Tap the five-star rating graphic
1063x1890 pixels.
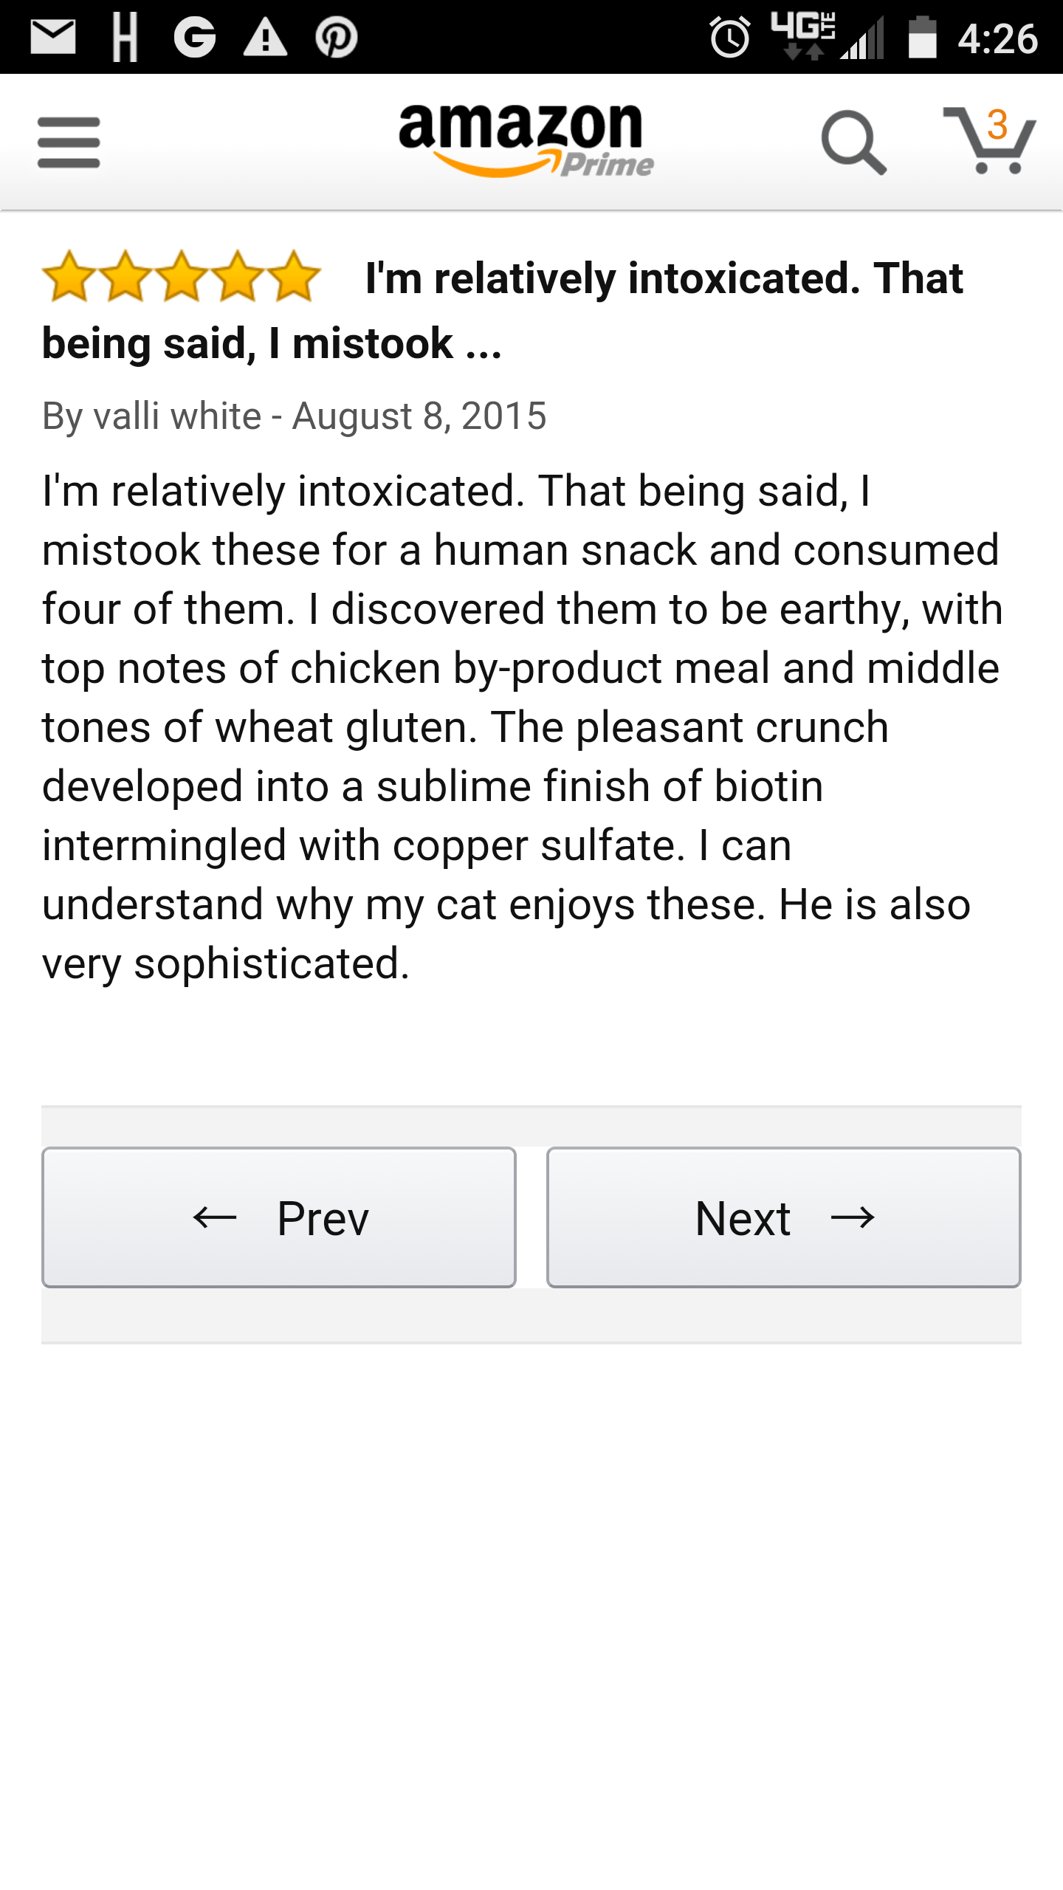coord(182,277)
